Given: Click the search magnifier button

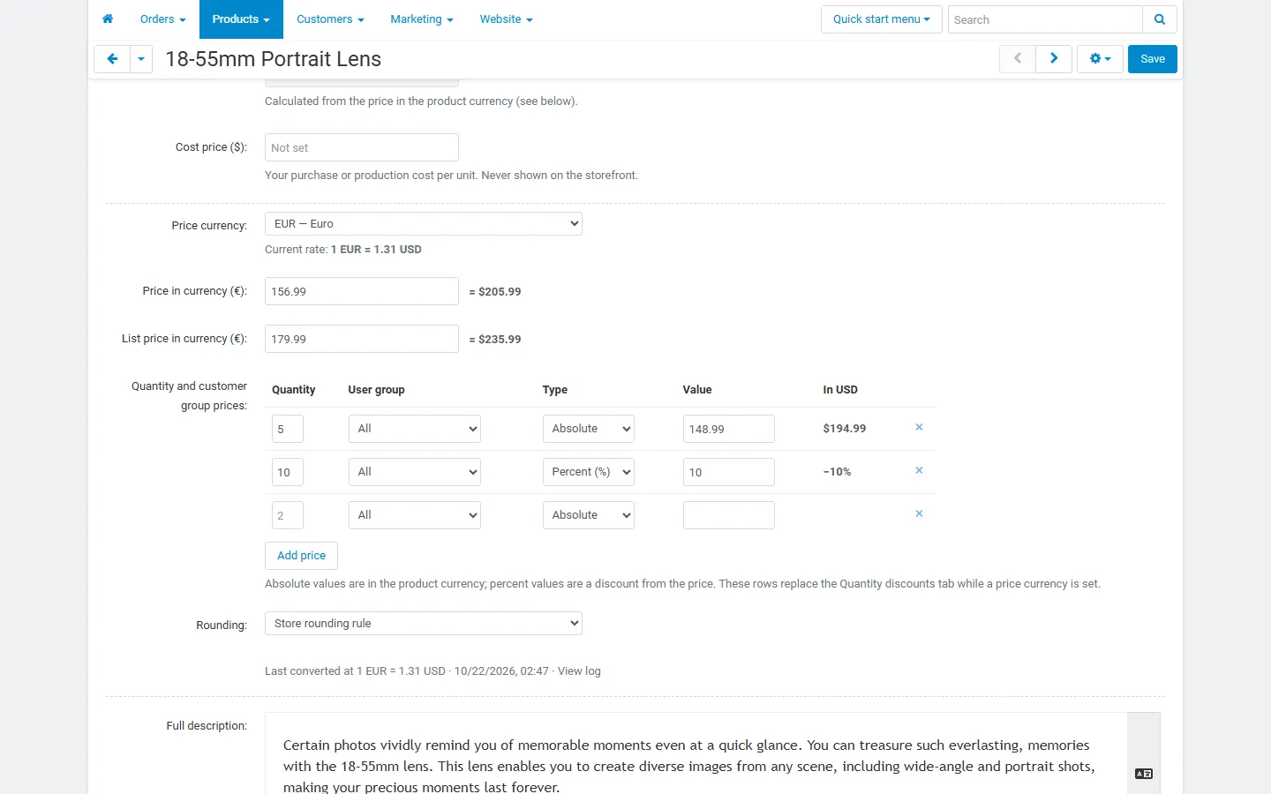Looking at the screenshot, I should 1160,19.
